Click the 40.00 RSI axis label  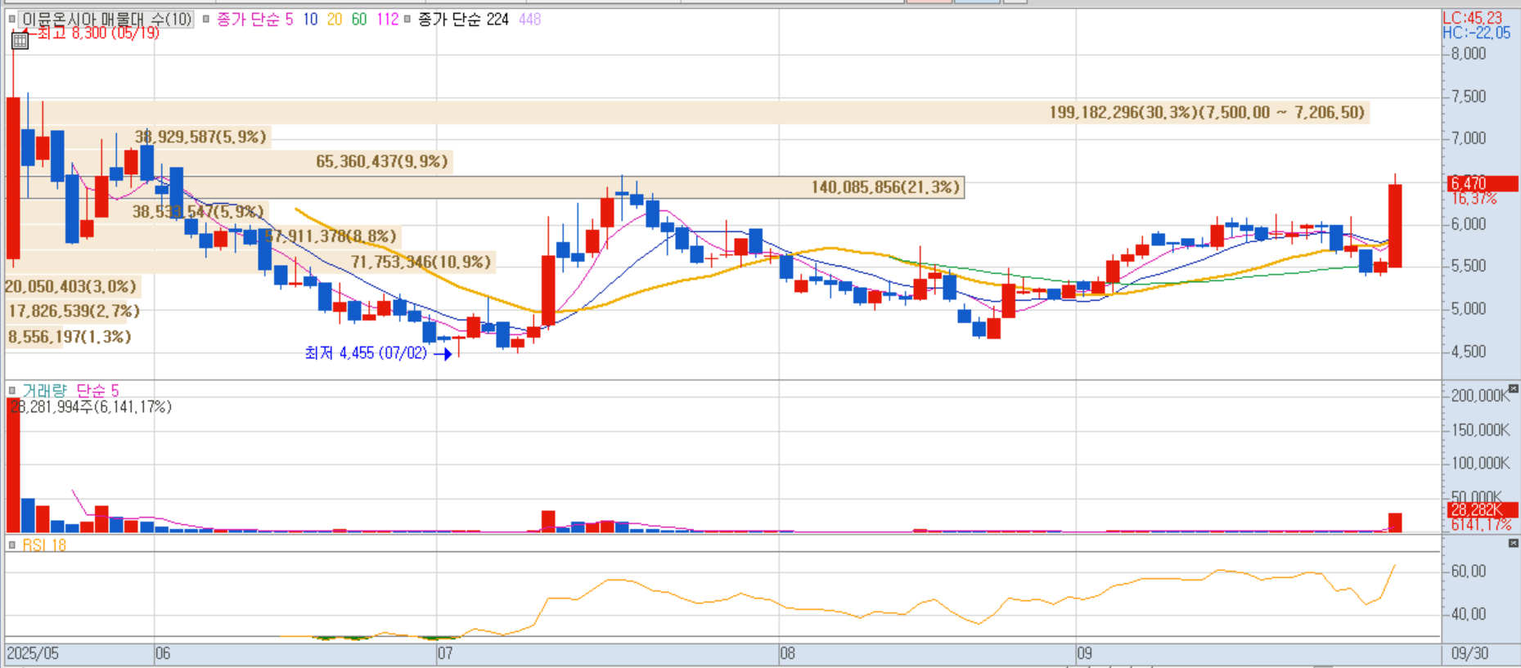(x=1469, y=614)
